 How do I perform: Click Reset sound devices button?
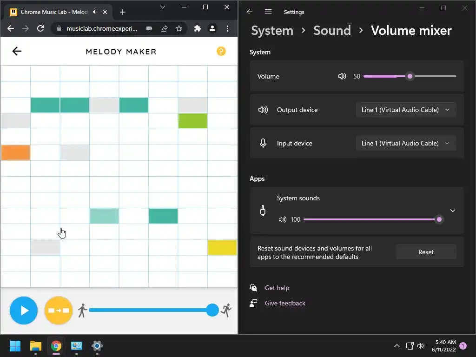(426, 252)
